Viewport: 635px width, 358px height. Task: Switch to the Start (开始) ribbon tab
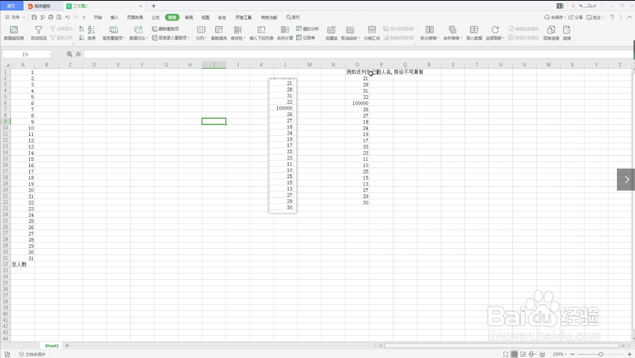98,17
